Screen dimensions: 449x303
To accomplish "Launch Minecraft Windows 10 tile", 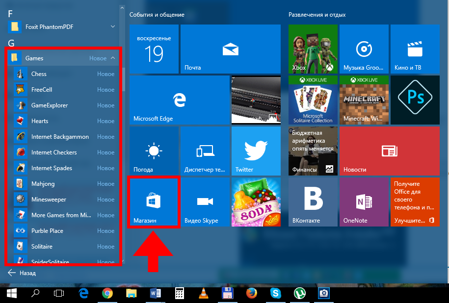I will pos(364,100).
